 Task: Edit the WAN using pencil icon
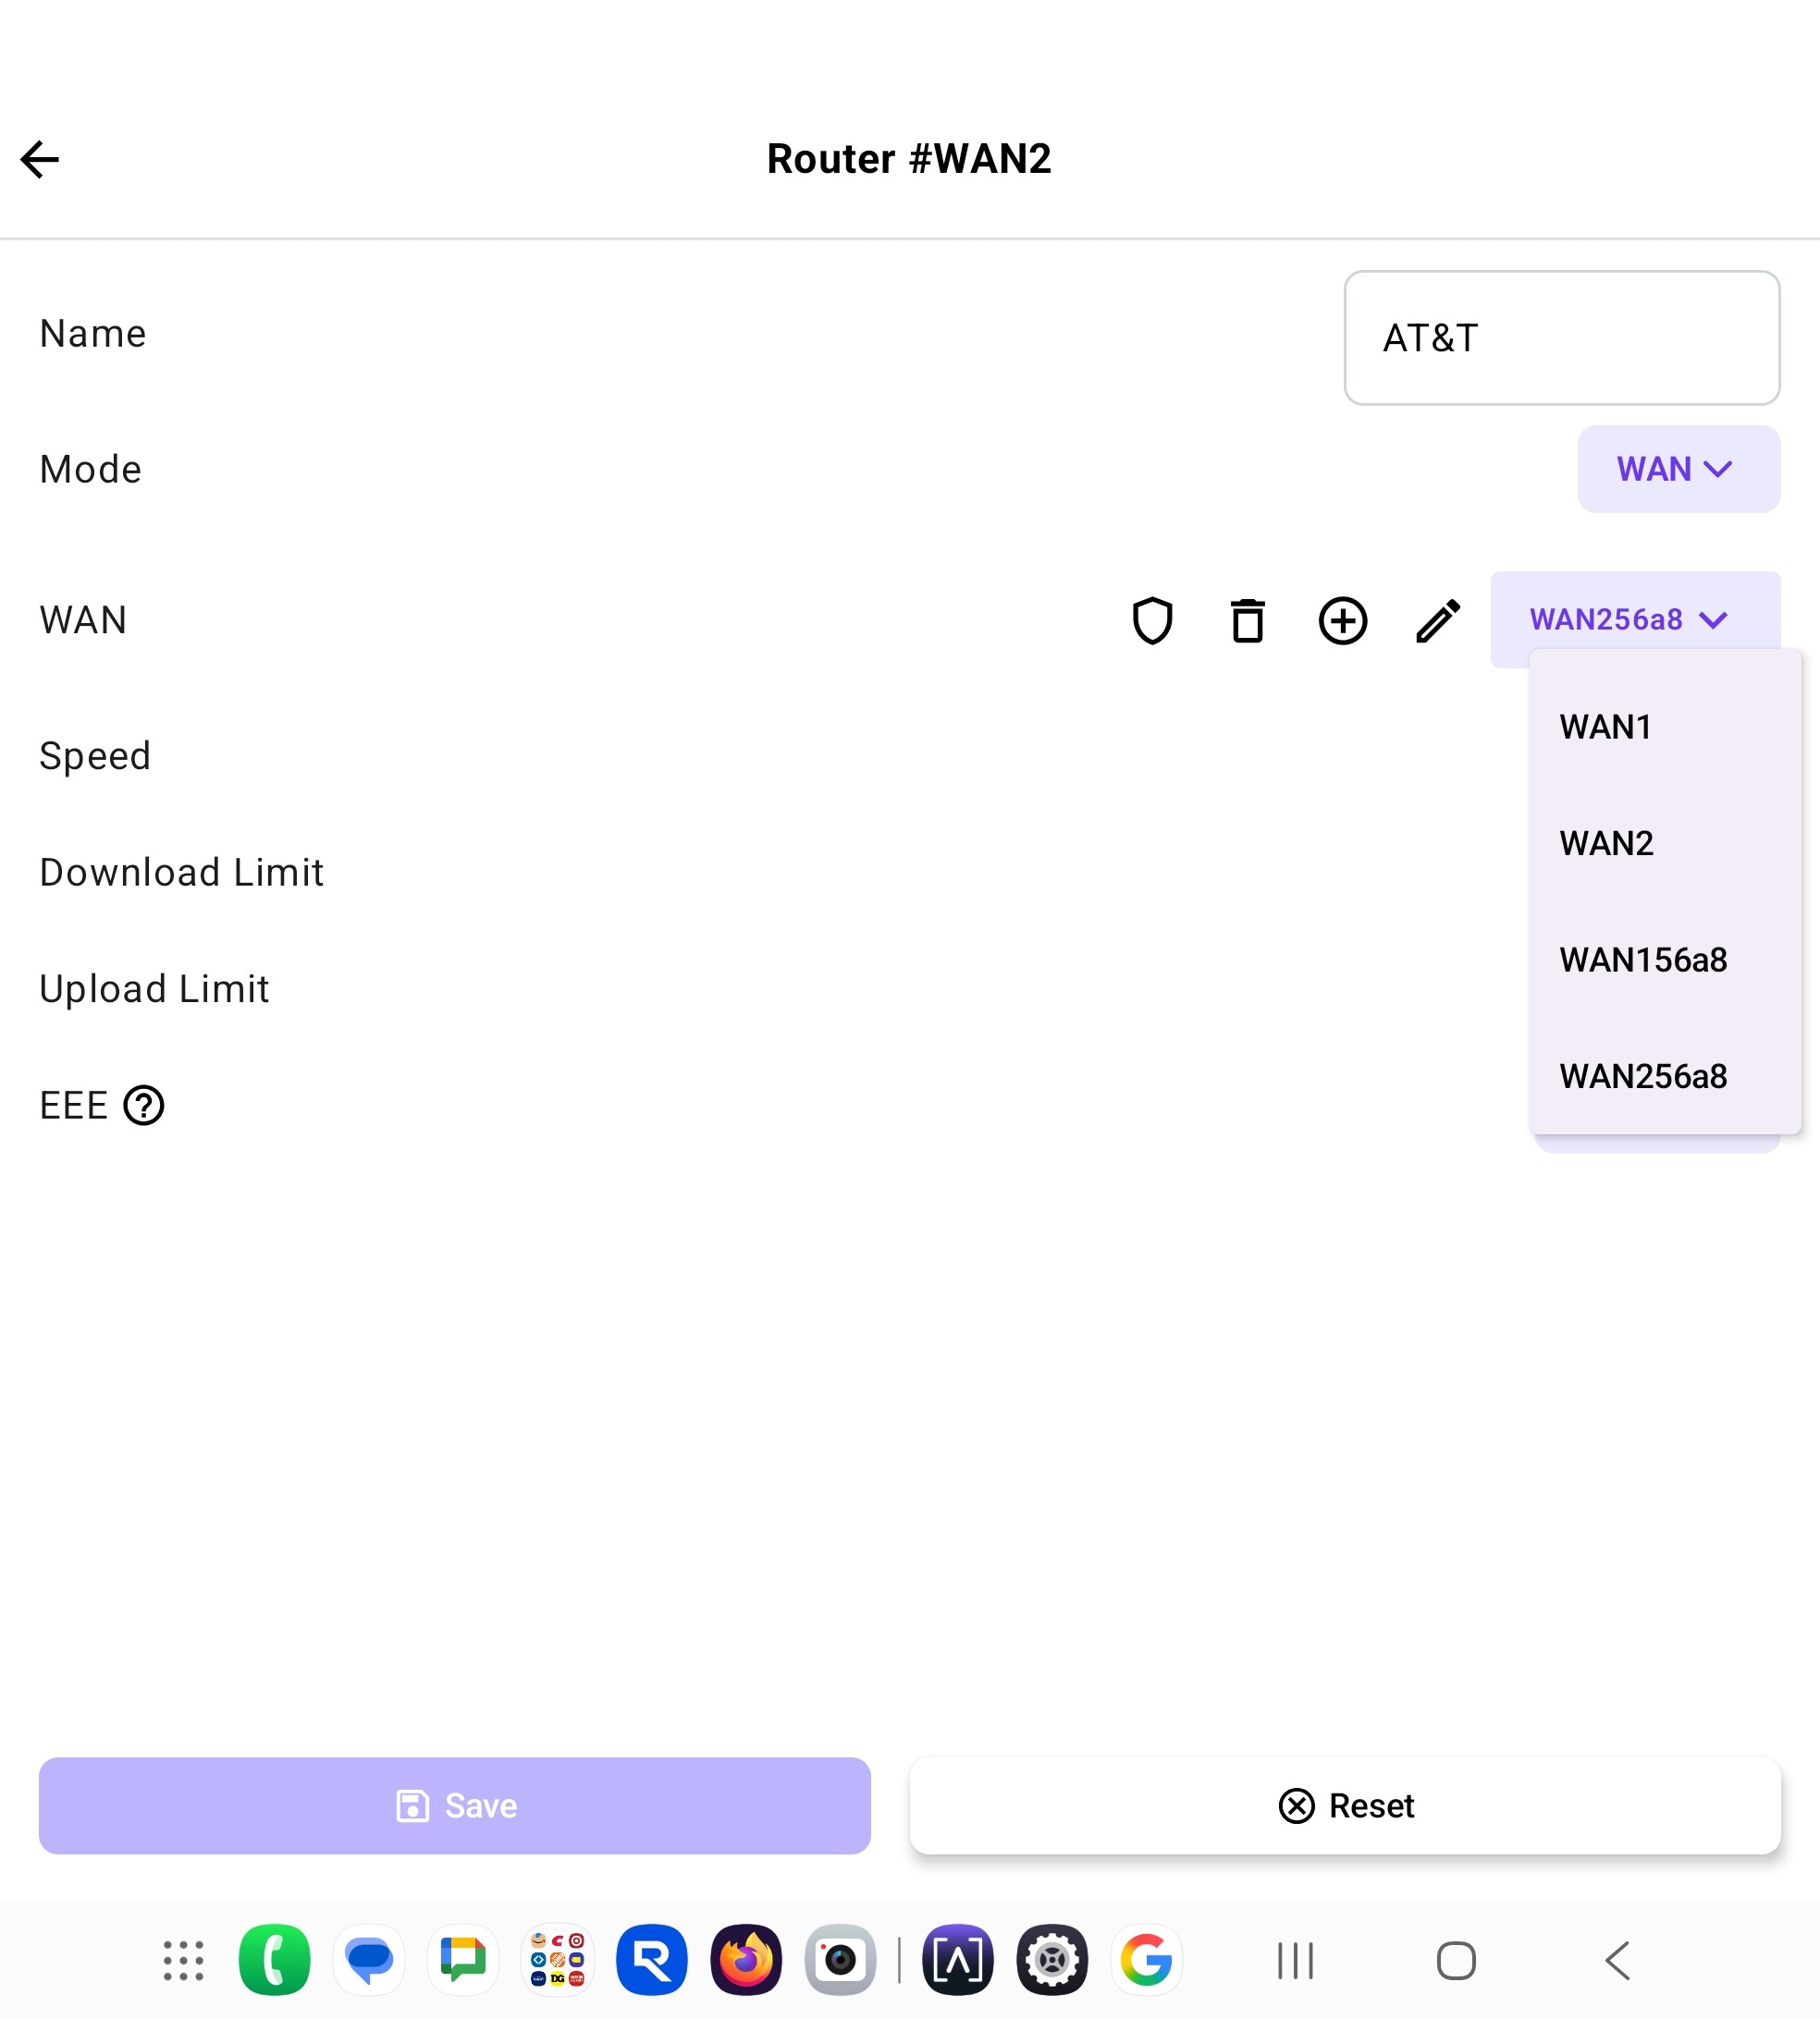(x=1438, y=620)
